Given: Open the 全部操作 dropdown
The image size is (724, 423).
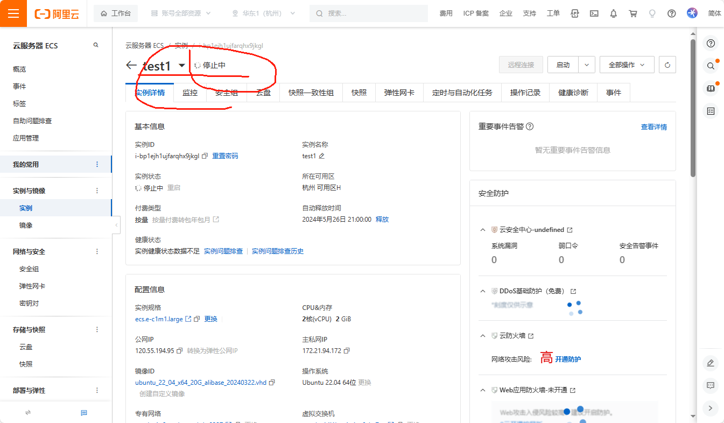Looking at the screenshot, I should coord(627,65).
